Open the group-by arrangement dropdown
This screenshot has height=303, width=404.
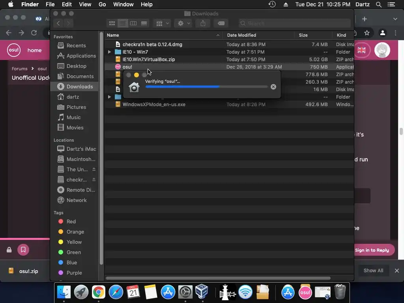[162, 23]
